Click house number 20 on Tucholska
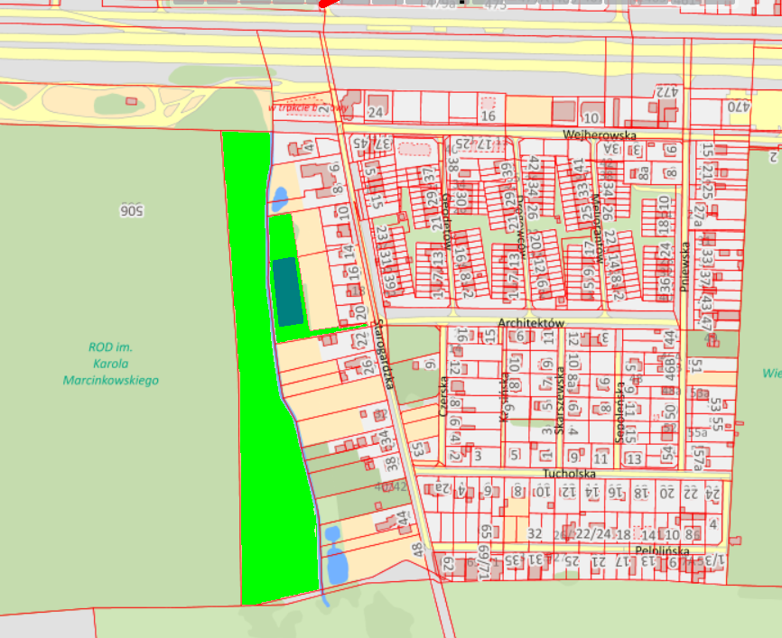Screen dimensions: 782x638 click(x=666, y=493)
